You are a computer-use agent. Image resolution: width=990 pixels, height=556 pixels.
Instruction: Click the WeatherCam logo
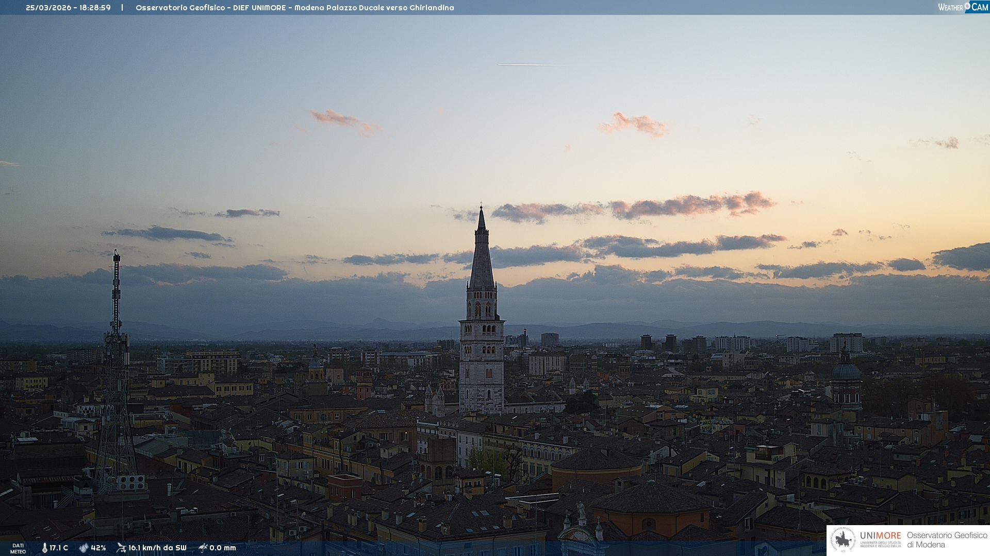point(963,7)
